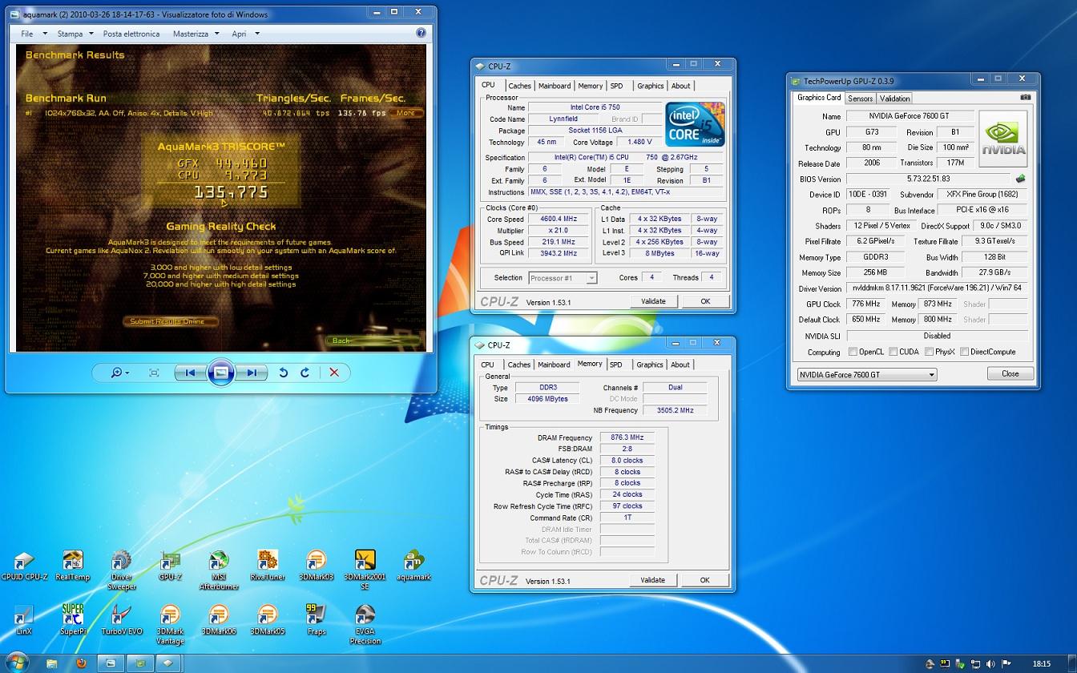Toggle the PhysX checkbox in GPU-Z
Image resolution: width=1077 pixels, height=673 pixels.
(929, 352)
